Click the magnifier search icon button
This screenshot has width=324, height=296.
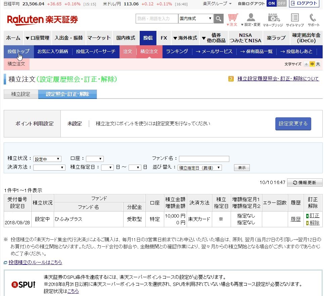(219, 19)
